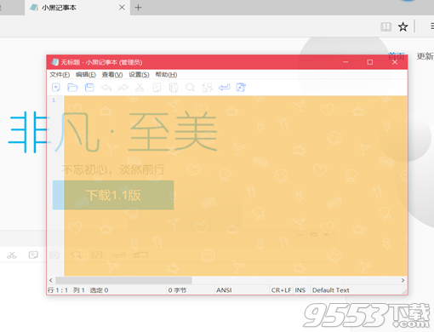Open the 文件(F) menu
Screen dimensions: 434x332
click(60, 75)
